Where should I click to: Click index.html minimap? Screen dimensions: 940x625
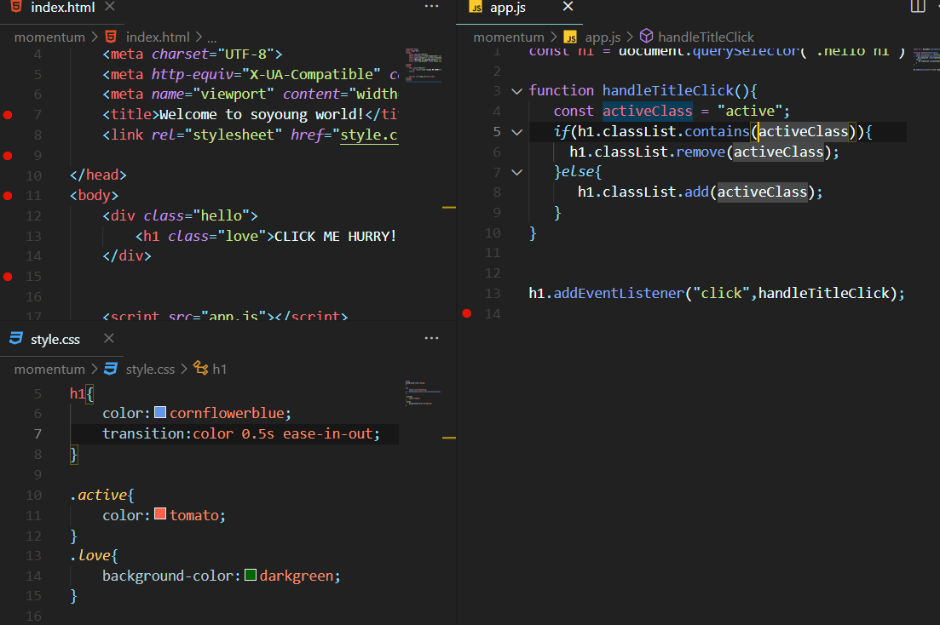(x=424, y=64)
